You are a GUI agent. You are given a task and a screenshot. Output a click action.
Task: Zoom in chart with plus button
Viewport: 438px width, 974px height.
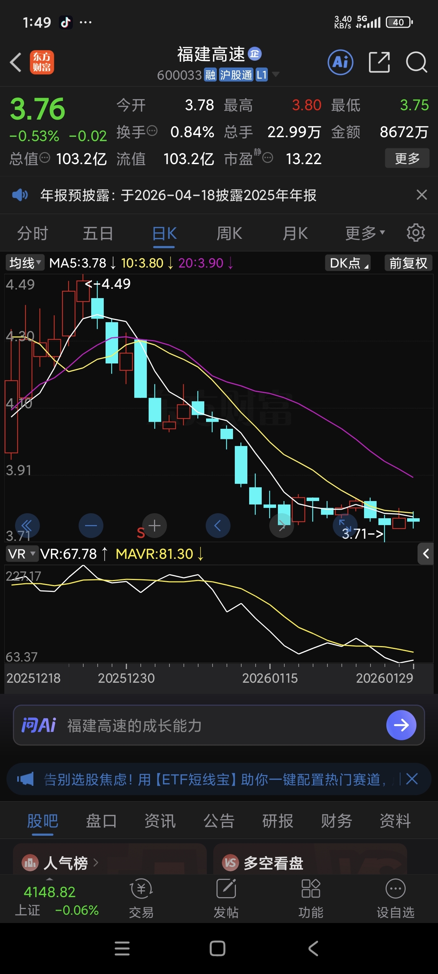click(154, 525)
